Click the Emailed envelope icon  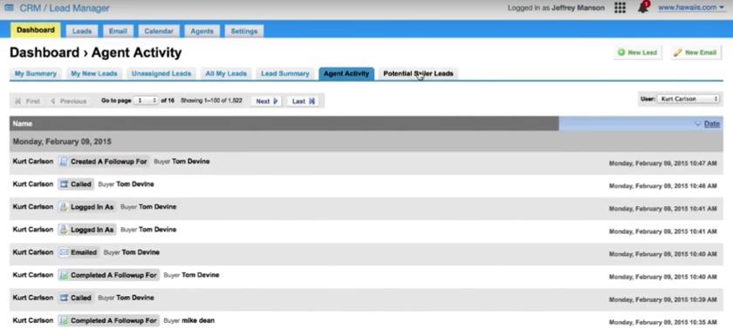(x=64, y=252)
